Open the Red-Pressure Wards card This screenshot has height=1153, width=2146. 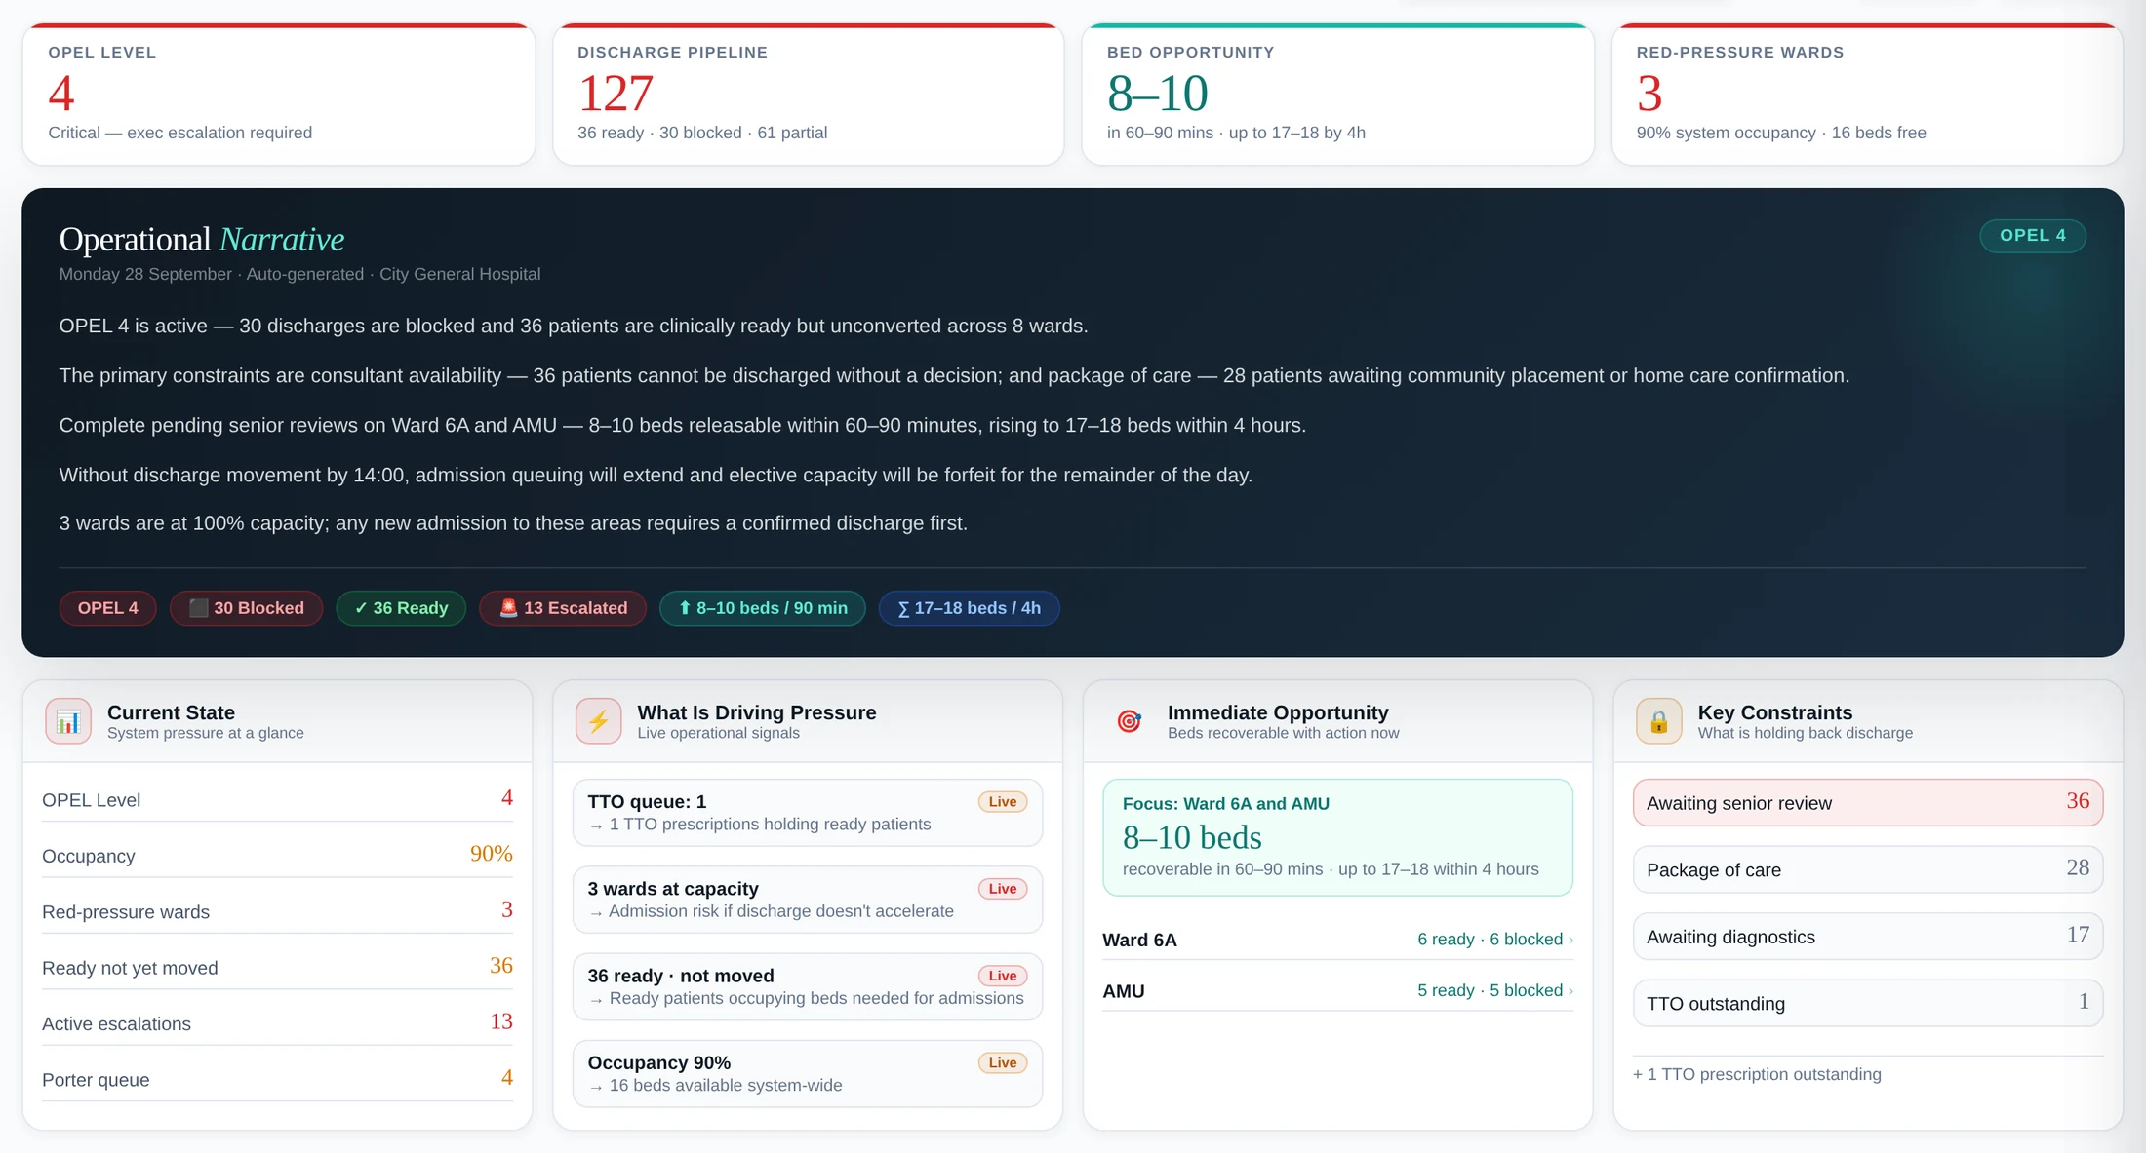pos(1867,94)
